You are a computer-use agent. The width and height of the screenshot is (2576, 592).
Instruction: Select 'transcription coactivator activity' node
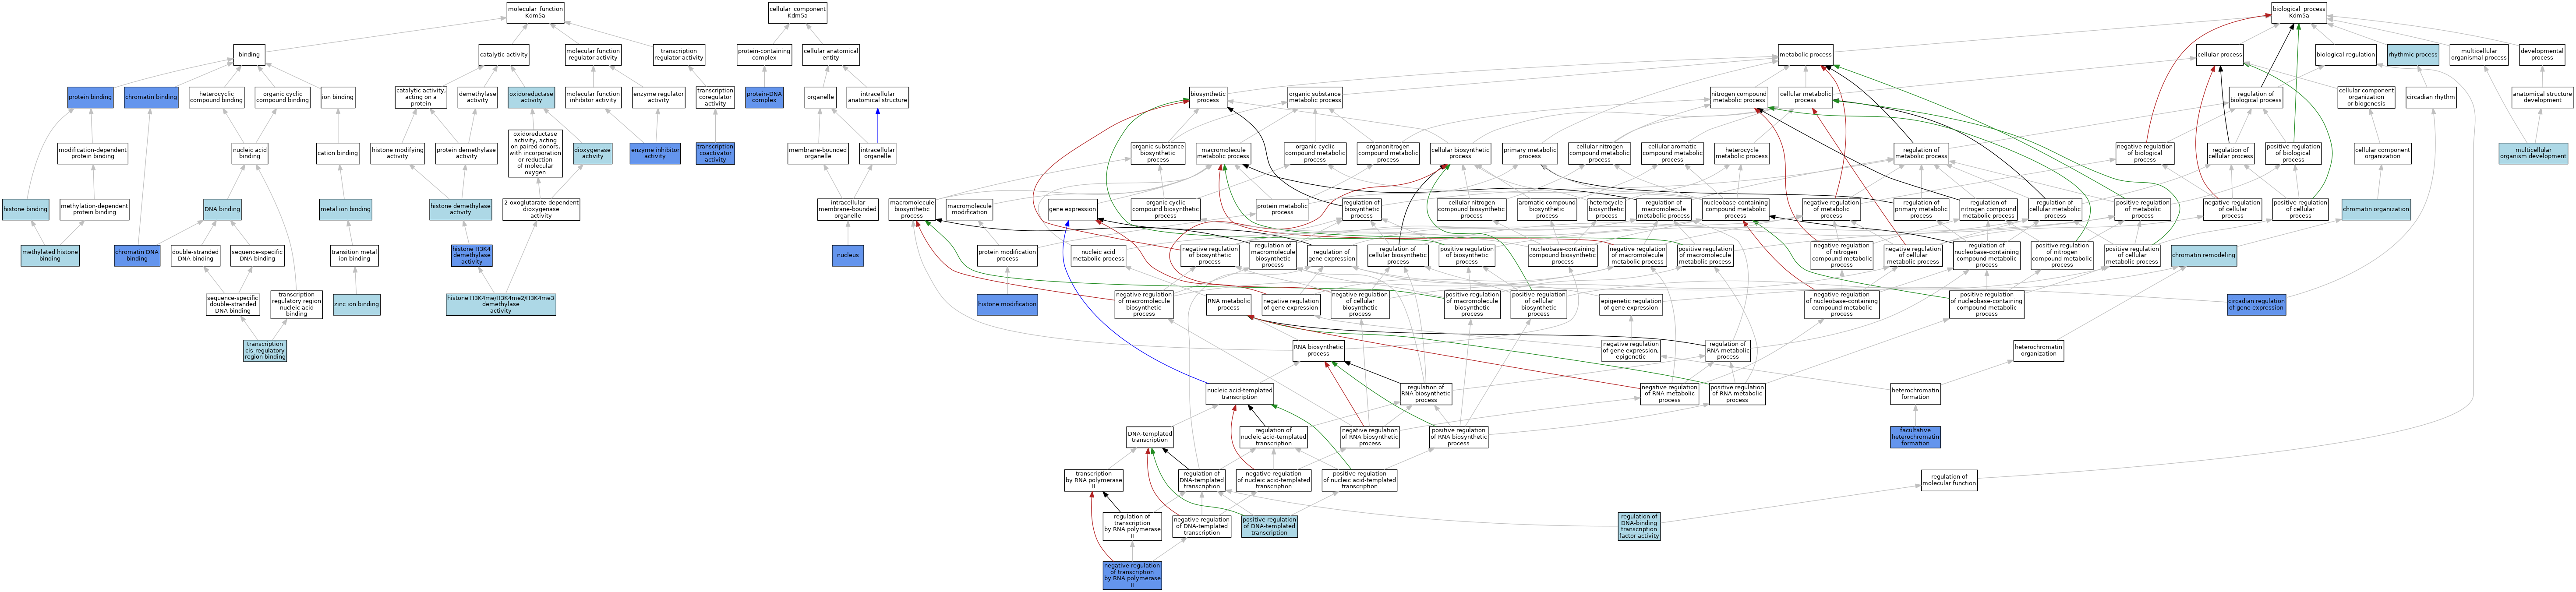715,153
